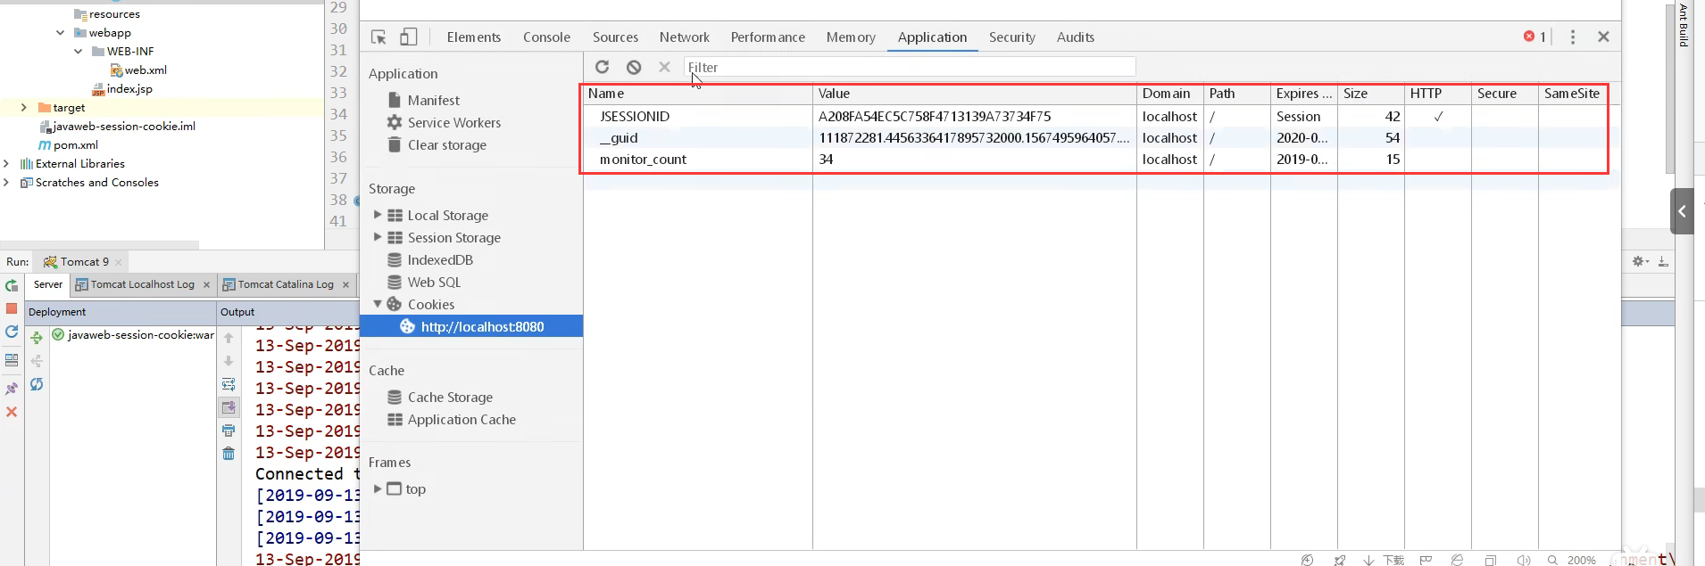1705x566 pixels.
Task: Clear console output with trash icon
Action: click(229, 454)
